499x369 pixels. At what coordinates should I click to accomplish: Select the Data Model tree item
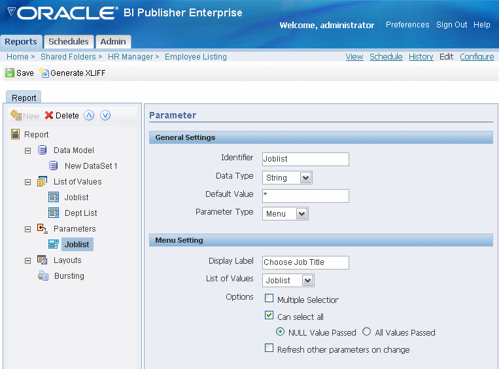click(x=74, y=150)
